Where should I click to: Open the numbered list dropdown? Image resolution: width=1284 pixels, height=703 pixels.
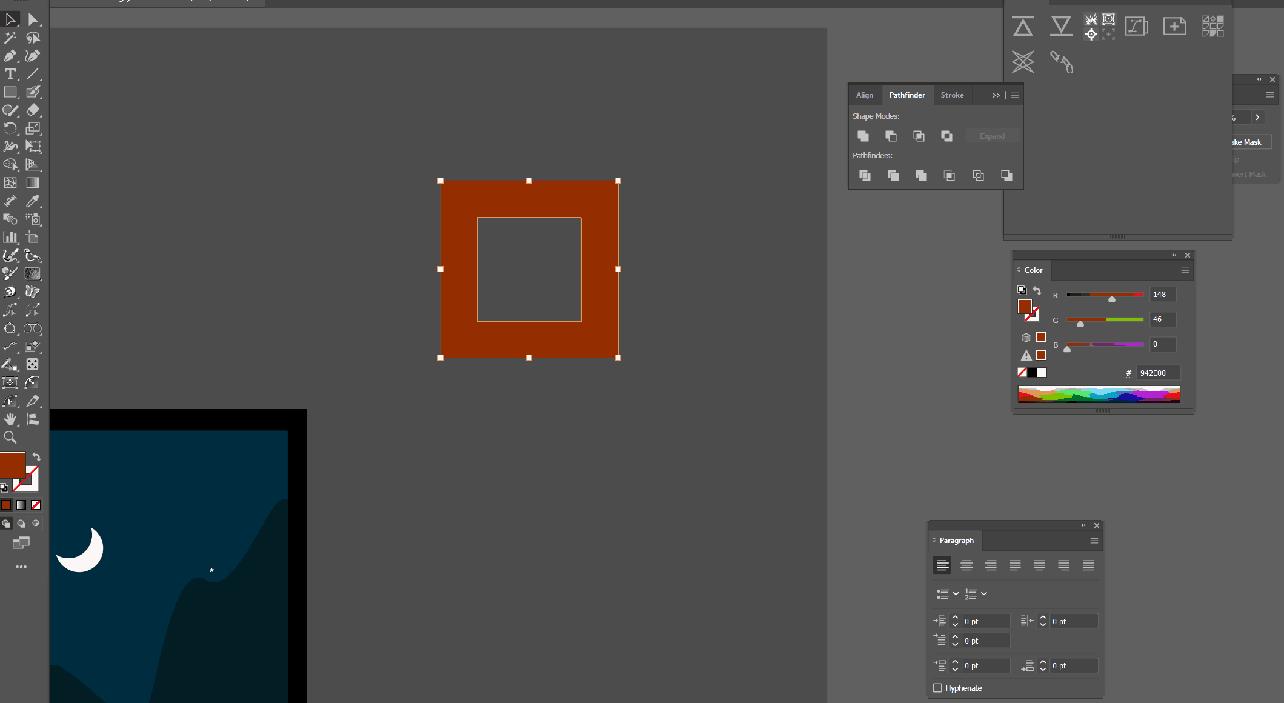tap(984, 594)
